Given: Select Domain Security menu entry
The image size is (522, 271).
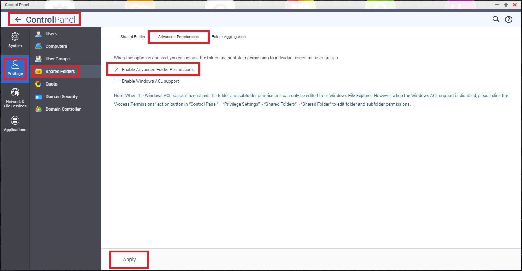Looking at the screenshot, I should (61, 97).
